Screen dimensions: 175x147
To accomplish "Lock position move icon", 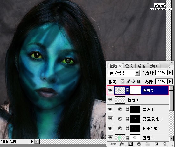I will point(133,81).
